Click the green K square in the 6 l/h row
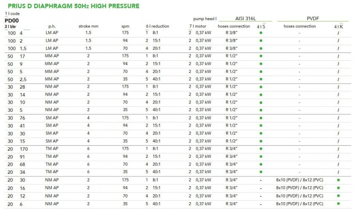This screenshot has width=355, height=211. tap(338, 203)
